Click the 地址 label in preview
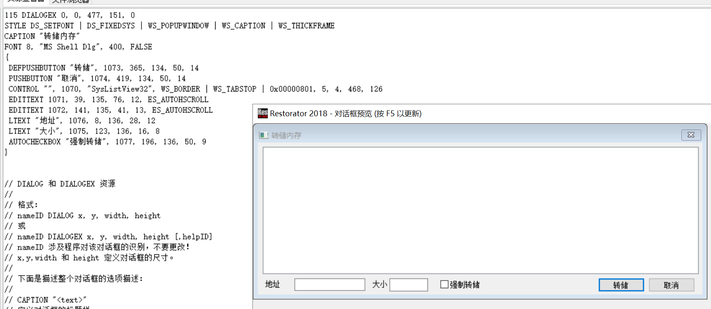Viewport: 711px width, 309px height. click(x=272, y=284)
